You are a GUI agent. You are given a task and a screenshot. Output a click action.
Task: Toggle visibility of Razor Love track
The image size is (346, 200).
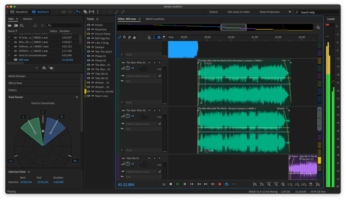(89, 96)
